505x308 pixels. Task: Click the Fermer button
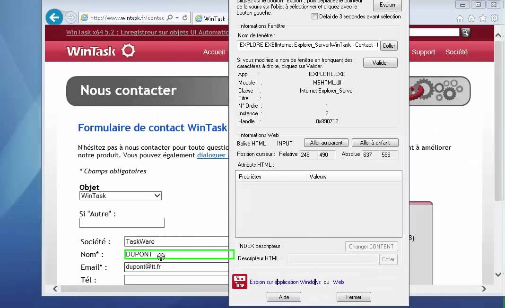point(354,297)
